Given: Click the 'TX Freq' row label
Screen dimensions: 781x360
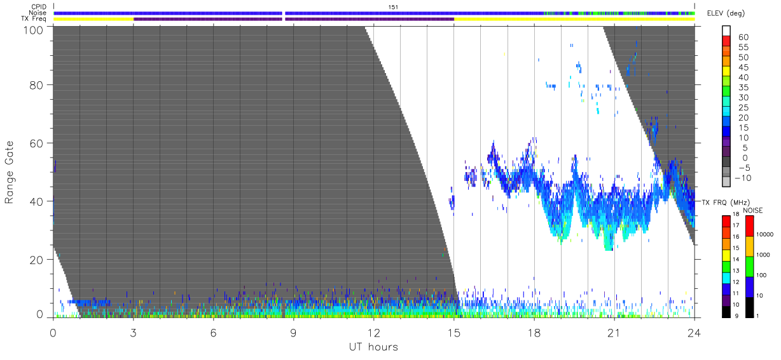Looking at the screenshot, I should pos(34,18).
